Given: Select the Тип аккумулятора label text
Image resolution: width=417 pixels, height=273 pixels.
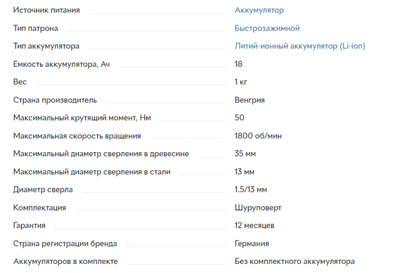Looking at the screenshot, I should coord(46,46).
